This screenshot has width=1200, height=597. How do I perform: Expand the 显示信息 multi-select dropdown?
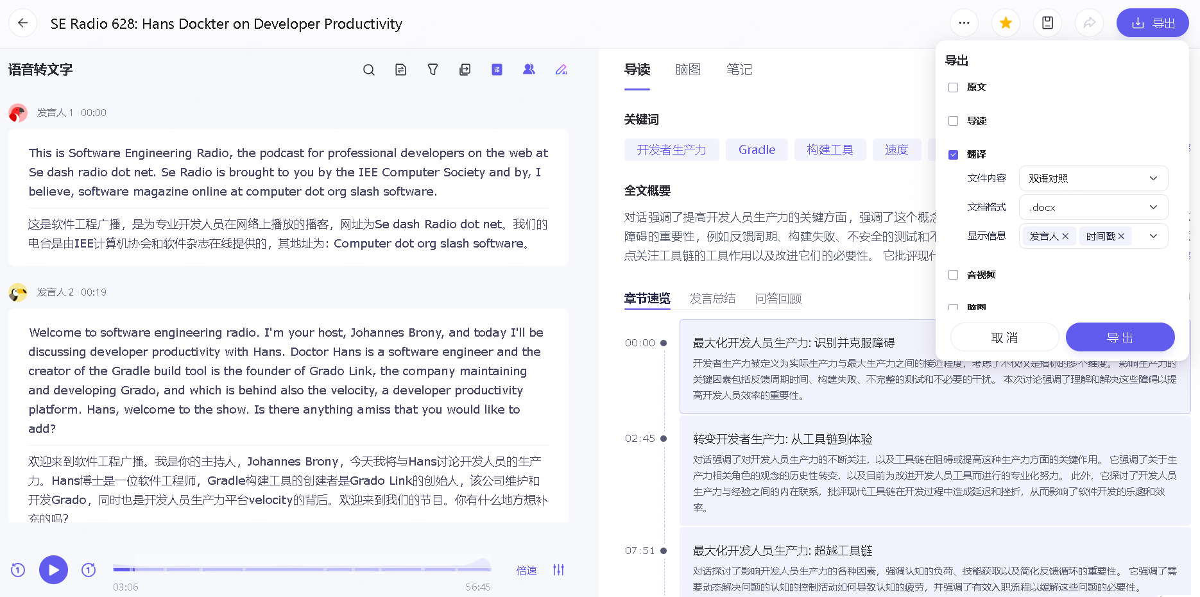[1153, 236]
